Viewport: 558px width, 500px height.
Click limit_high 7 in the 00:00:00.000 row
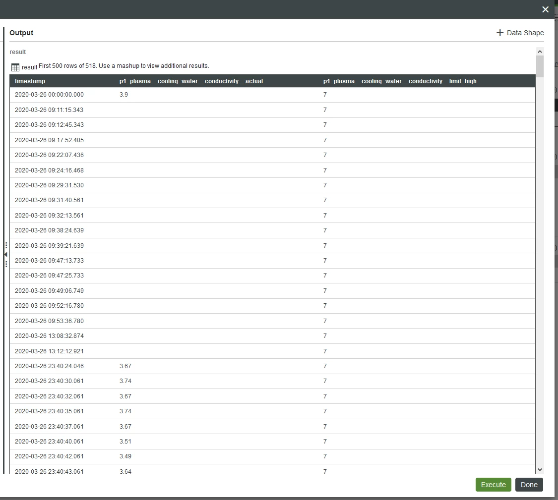pos(325,95)
